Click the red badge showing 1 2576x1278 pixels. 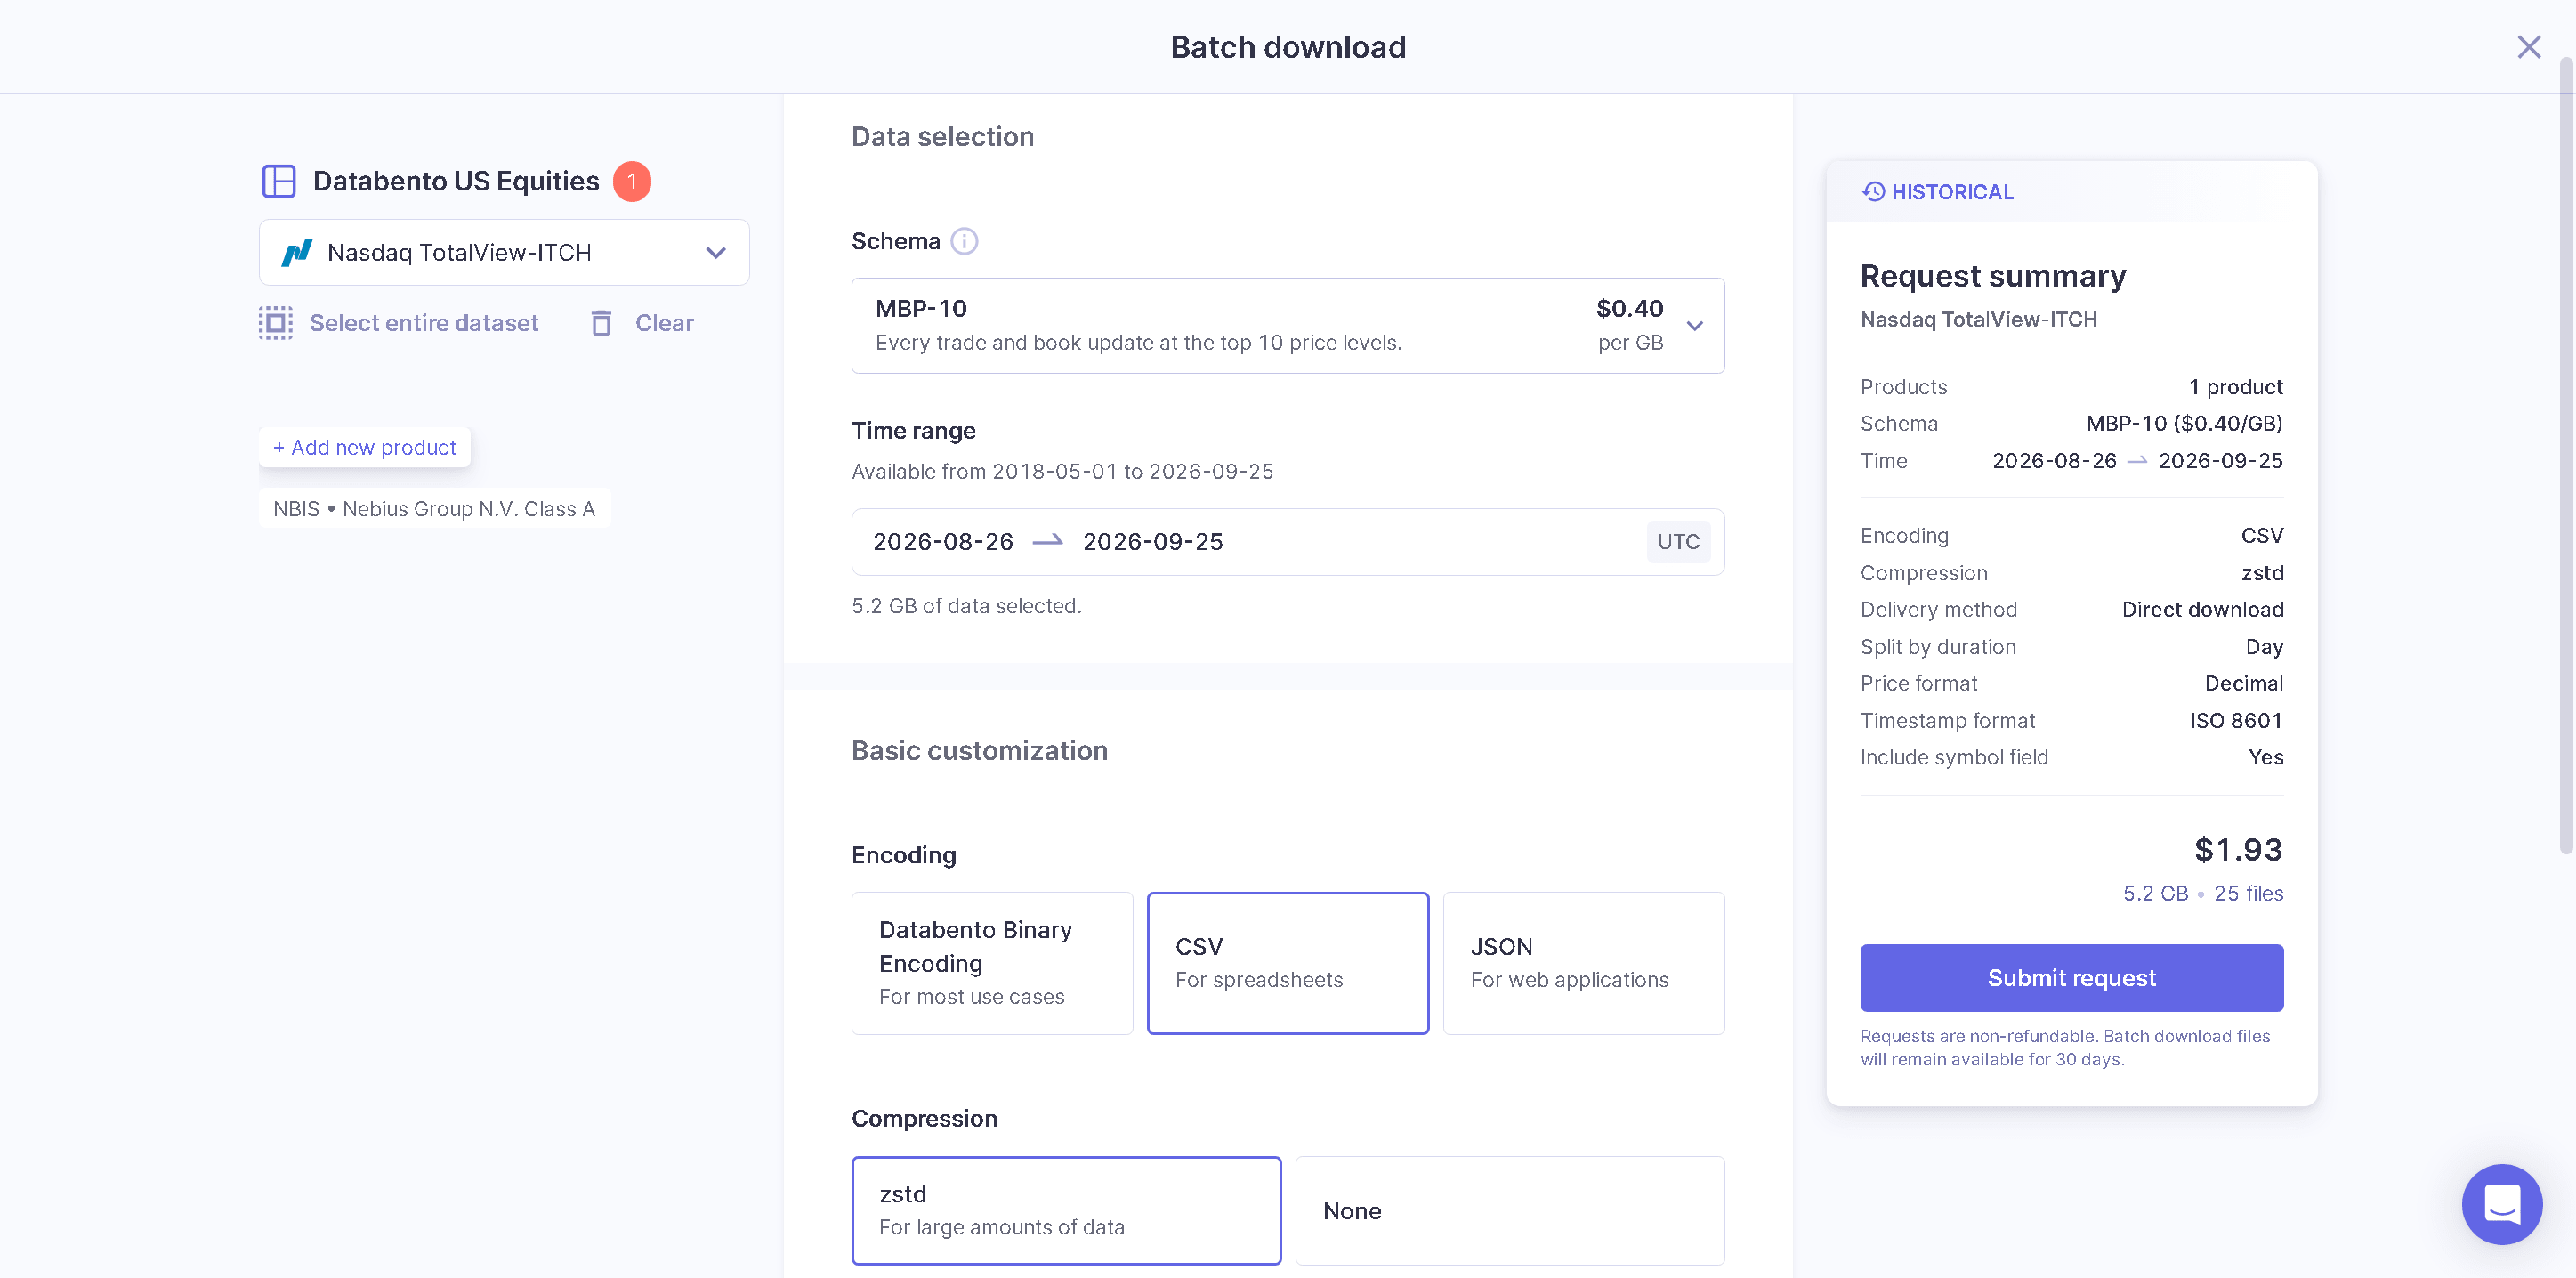click(631, 181)
